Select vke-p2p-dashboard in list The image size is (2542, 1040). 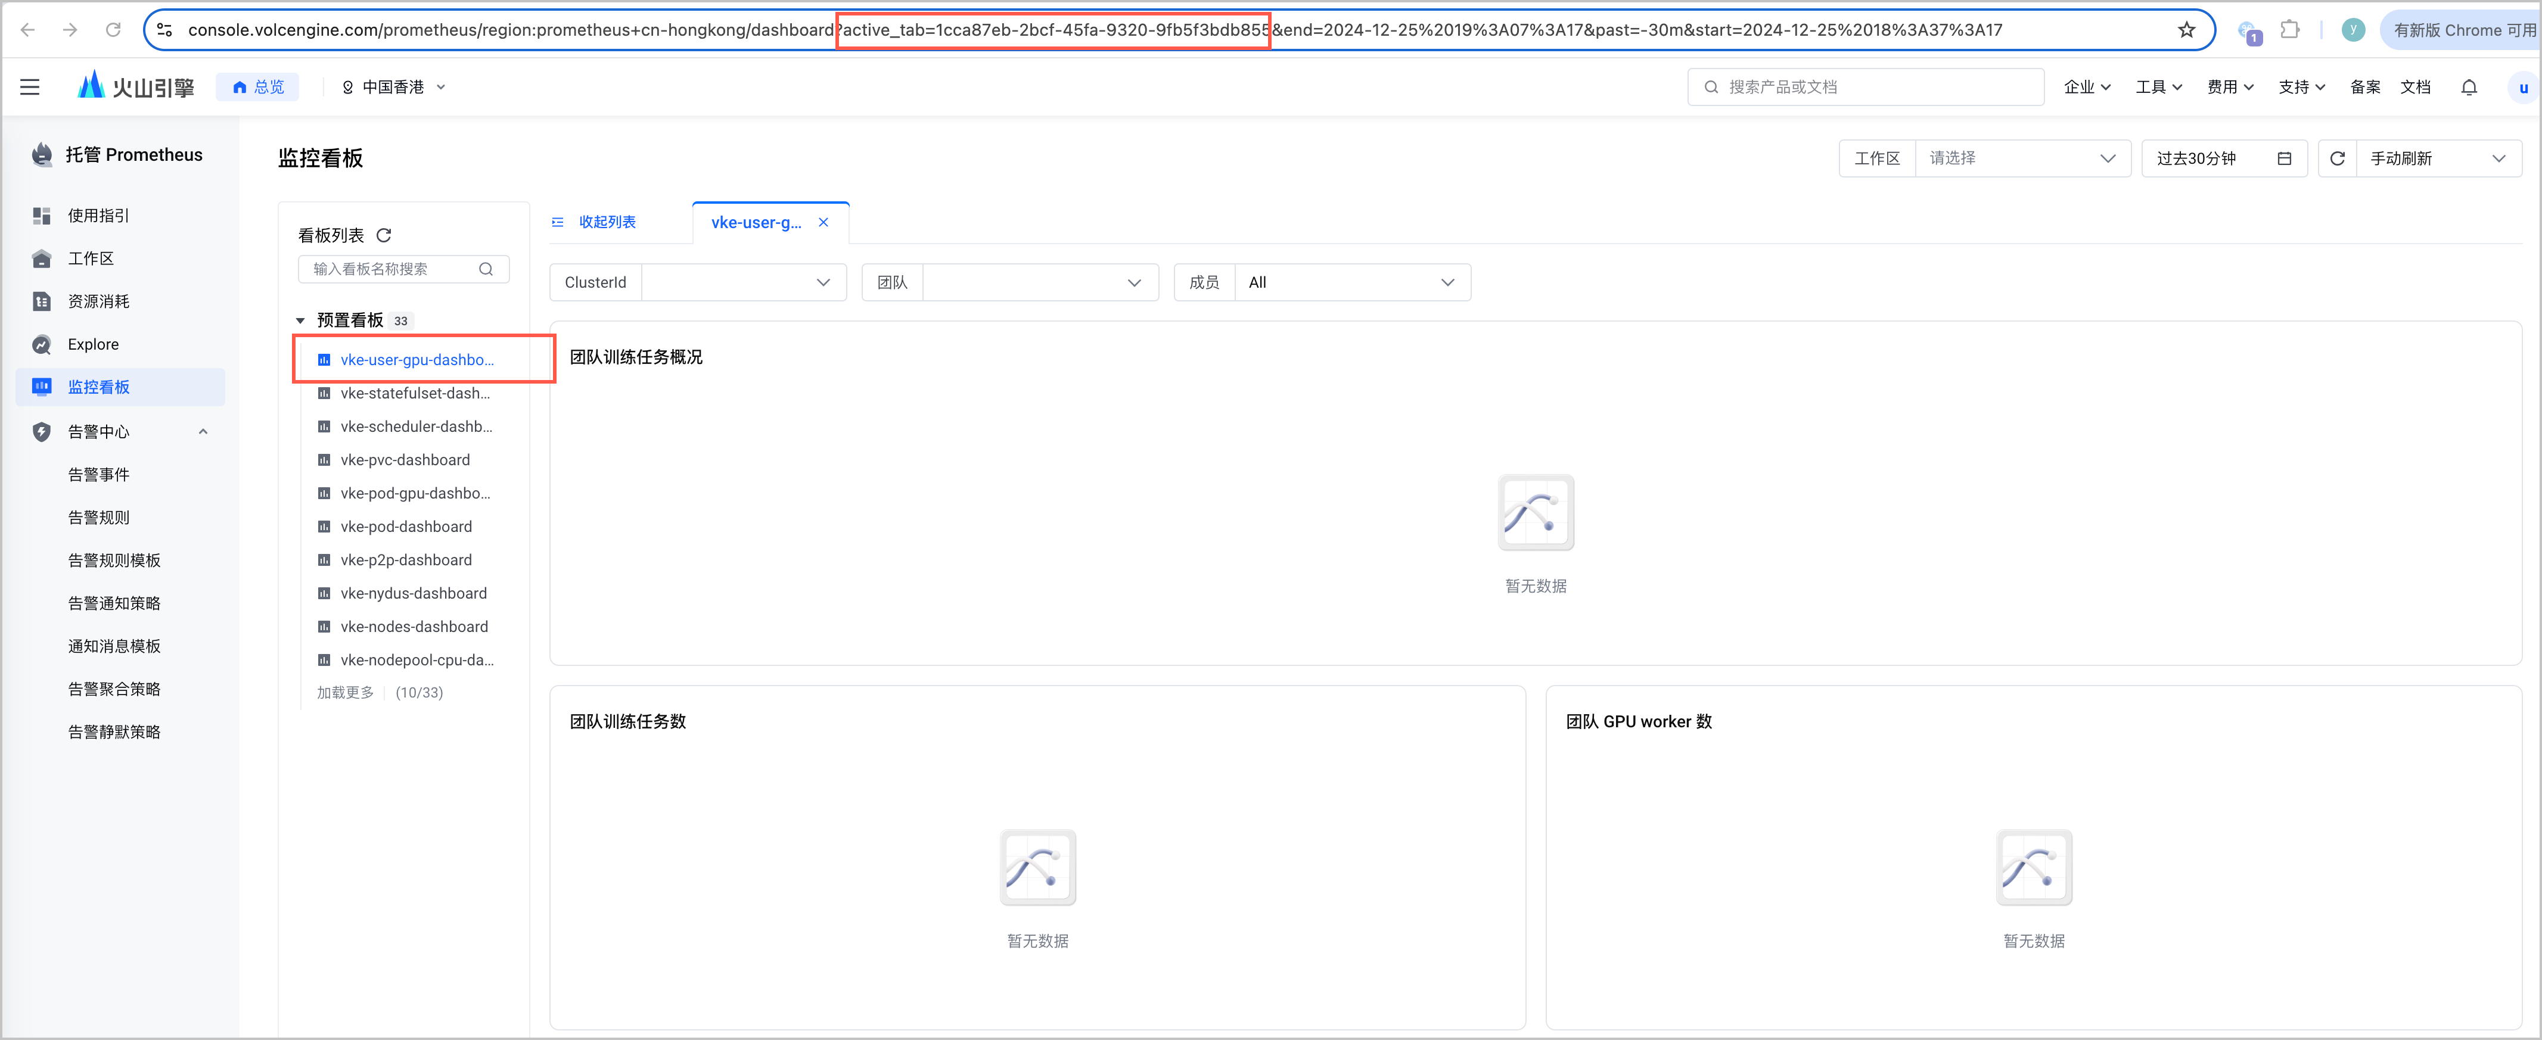point(406,559)
